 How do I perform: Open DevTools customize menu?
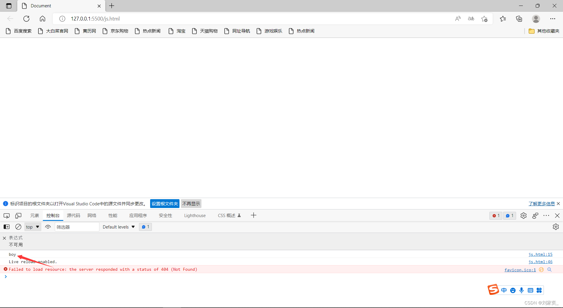tap(546, 216)
